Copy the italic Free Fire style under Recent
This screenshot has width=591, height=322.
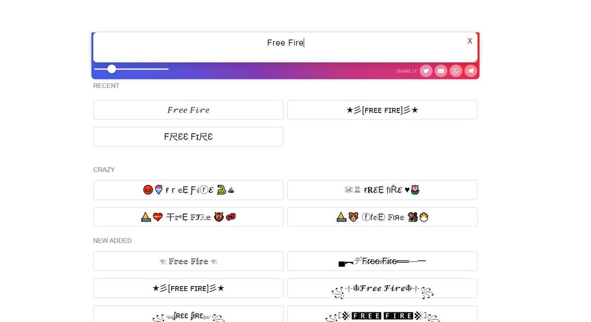(188, 109)
